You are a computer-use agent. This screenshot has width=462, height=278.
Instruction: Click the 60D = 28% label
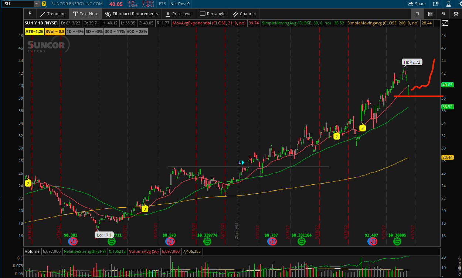pos(137,31)
